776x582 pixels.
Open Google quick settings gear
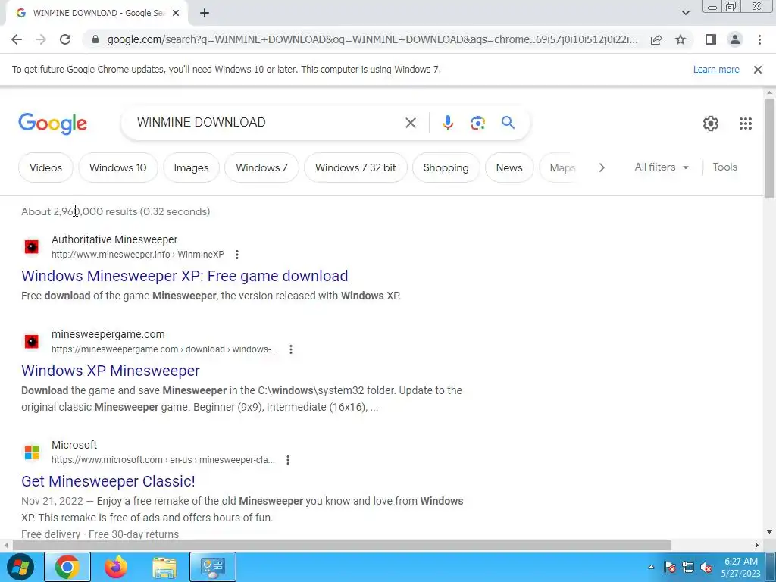point(711,124)
